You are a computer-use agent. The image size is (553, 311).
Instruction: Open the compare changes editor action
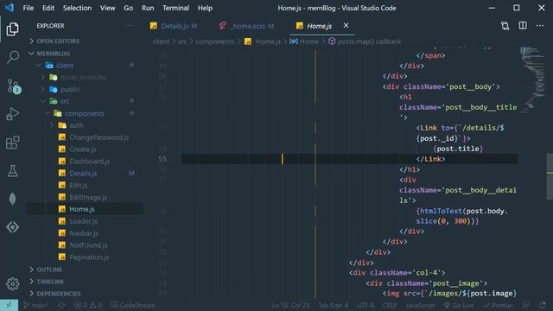(x=505, y=26)
